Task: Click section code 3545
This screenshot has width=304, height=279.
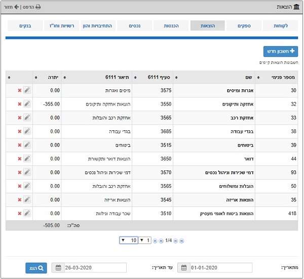Action: tap(166, 200)
